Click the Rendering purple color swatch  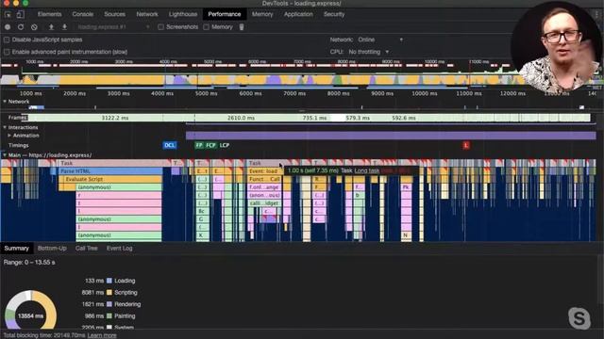(x=109, y=304)
